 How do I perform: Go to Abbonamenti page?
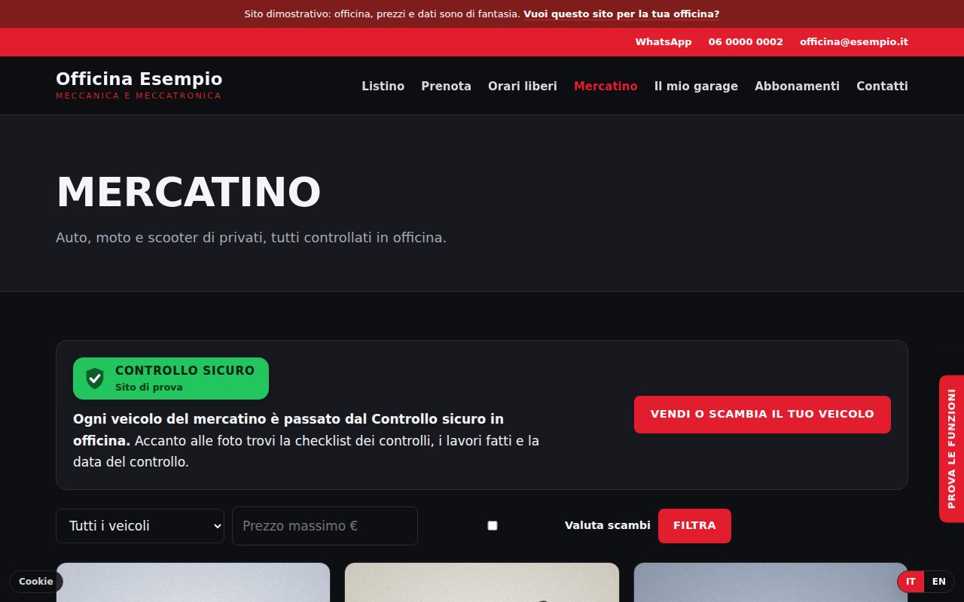[797, 86]
